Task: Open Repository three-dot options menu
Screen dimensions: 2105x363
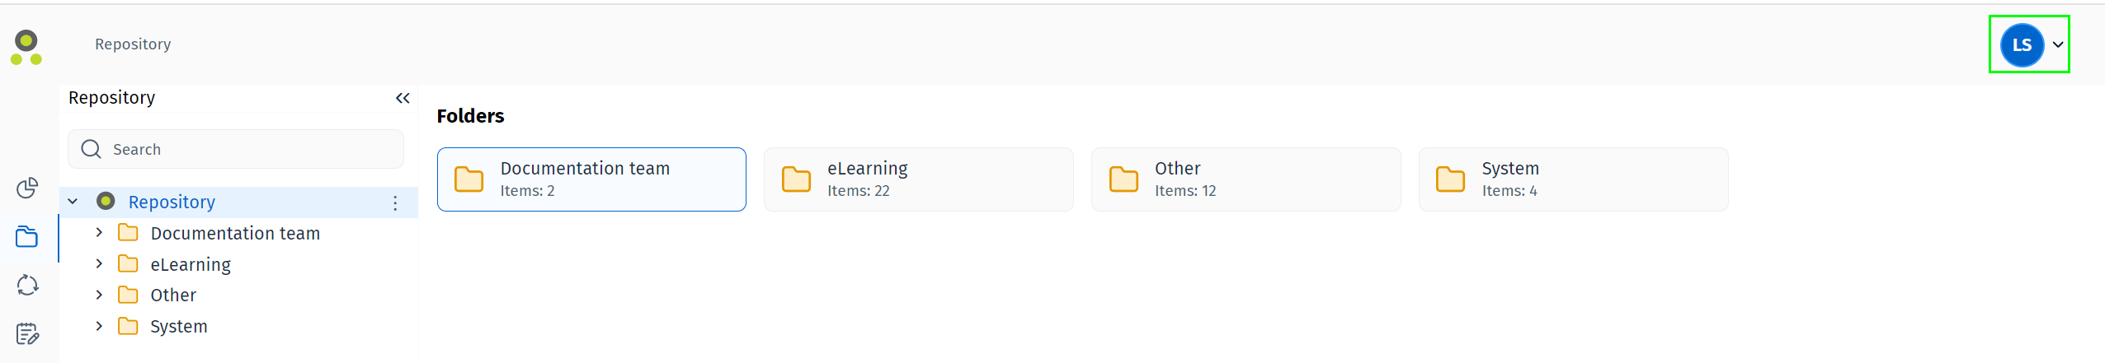Action: coord(395,202)
